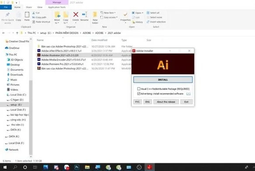Click the Up one level arrow
Viewport: 255px width, 171px height.
(17, 33)
